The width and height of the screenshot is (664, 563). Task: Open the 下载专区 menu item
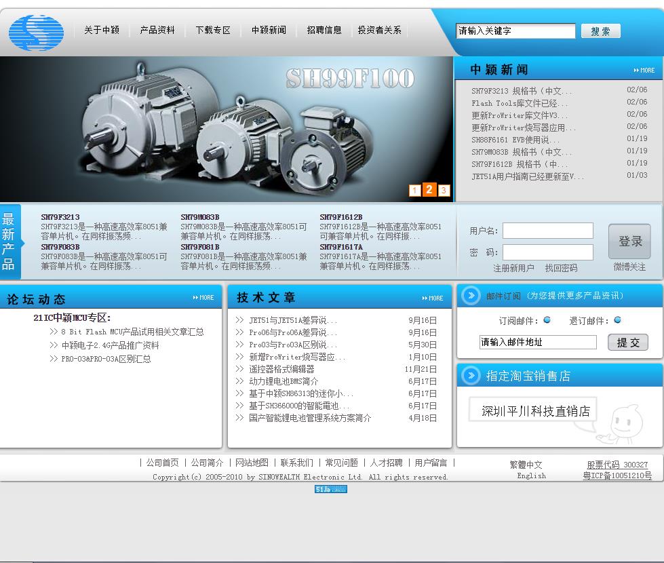click(x=213, y=30)
